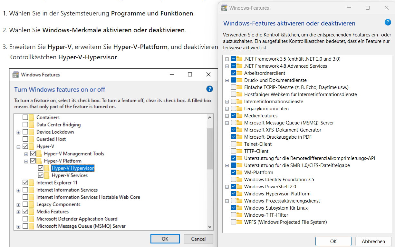Click the Cancel button
Viewport: 395px width, 247px height.
tap(198, 239)
